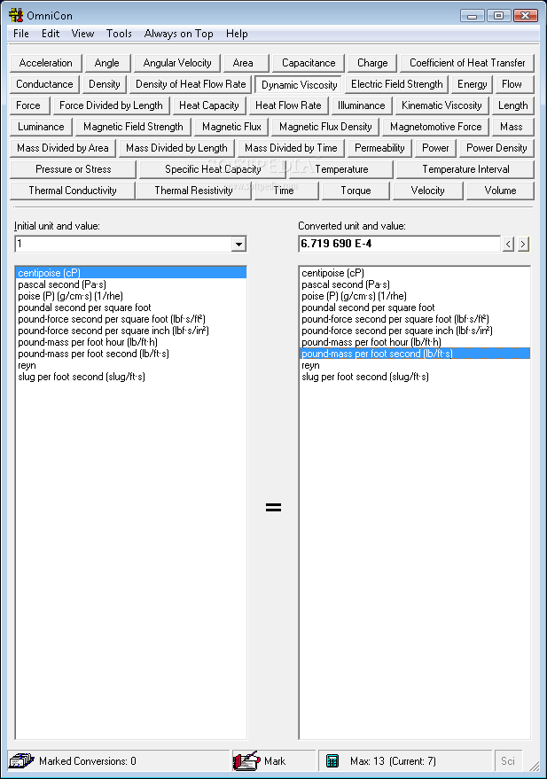
Task: Pick Magnetomotive Force category
Action: click(x=435, y=128)
